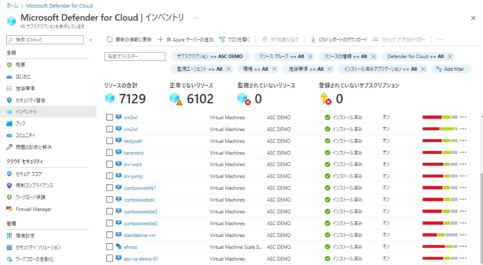
Task: Click the Logic App trigger icon
Action: [376, 39]
